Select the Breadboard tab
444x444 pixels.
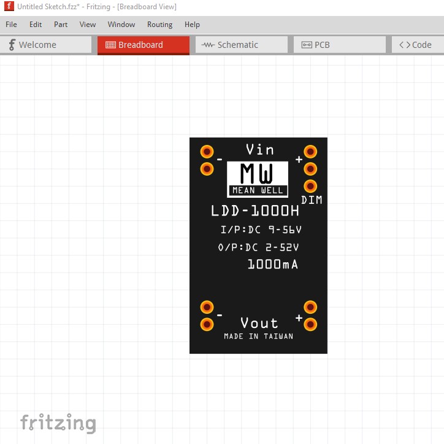(x=144, y=45)
